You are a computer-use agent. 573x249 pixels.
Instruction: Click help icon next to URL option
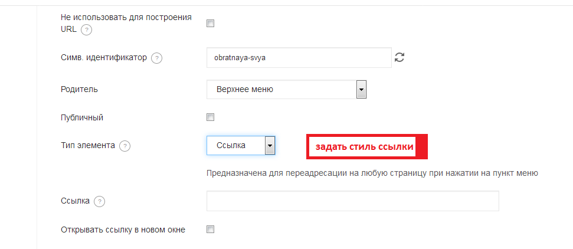click(87, 30)
